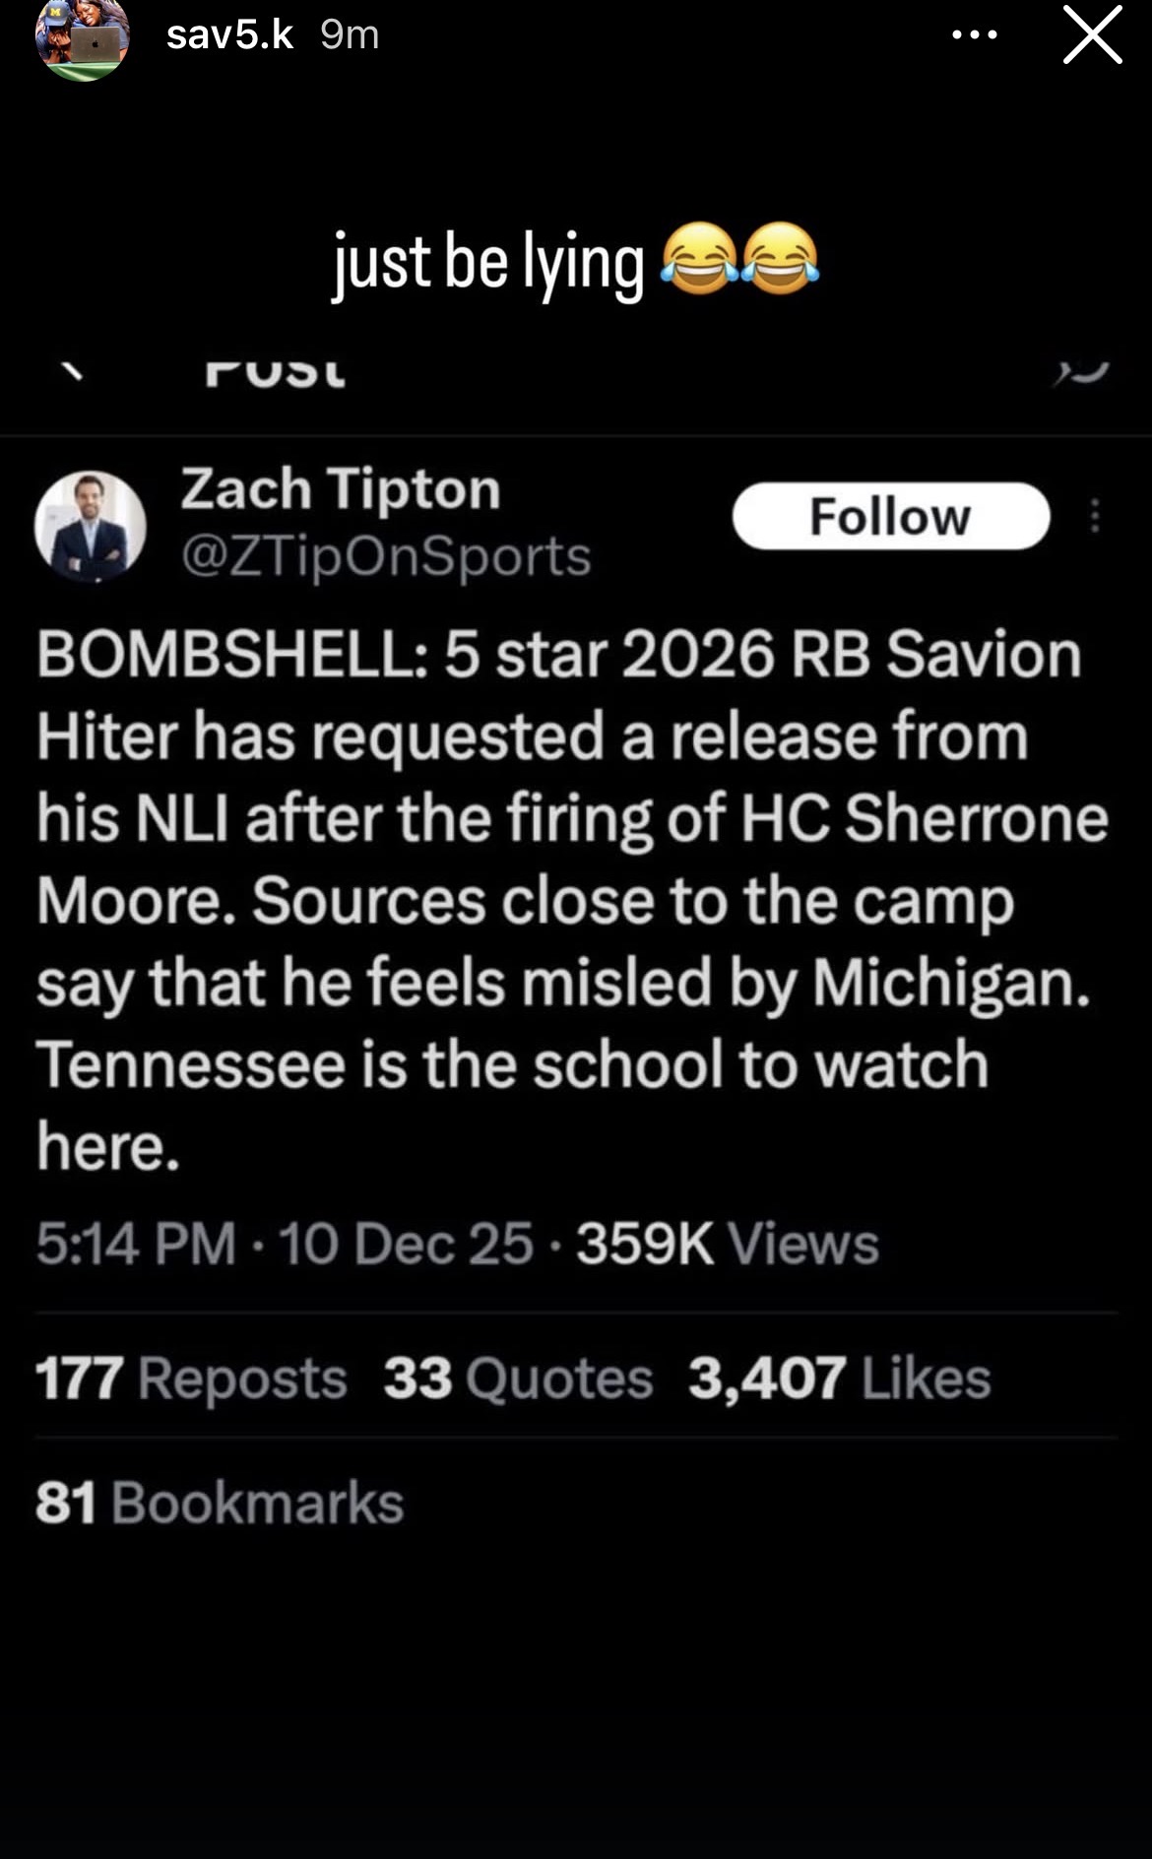
Task: Tap the Zach Tipton display name
Action: [341, 489]
